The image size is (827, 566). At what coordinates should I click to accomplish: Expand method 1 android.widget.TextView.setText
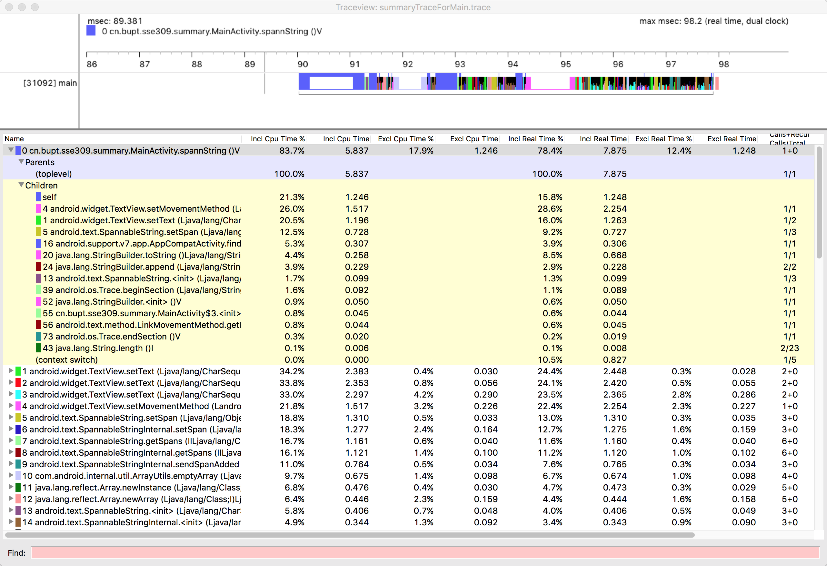[11, 371]
